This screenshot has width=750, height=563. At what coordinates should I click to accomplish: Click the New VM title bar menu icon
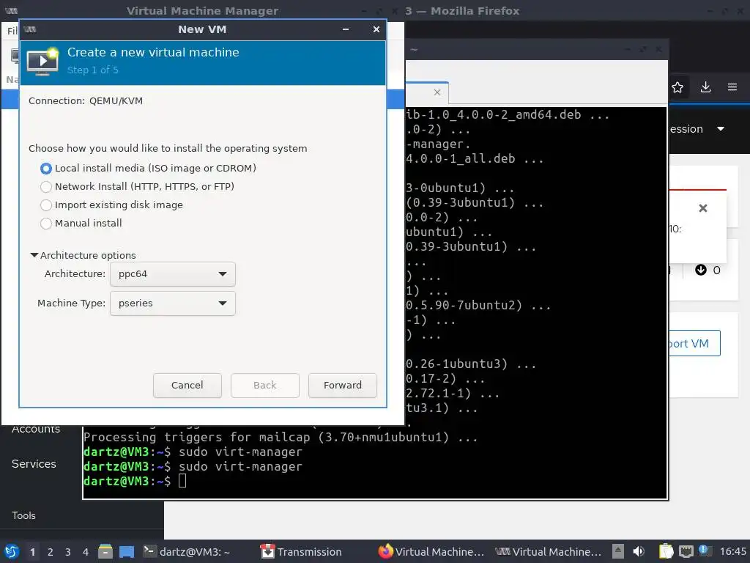click(x=29, y=29)
